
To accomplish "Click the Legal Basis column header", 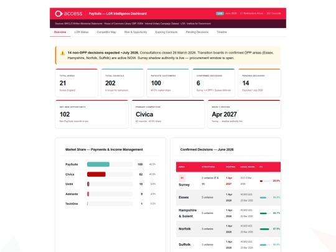I will pos(248,167).
